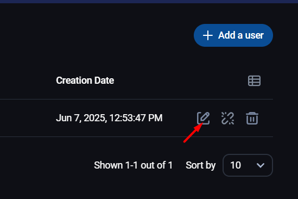Click the blank header area left of Creation Date
Screen dimensions: 298x199
pos(28,80)
